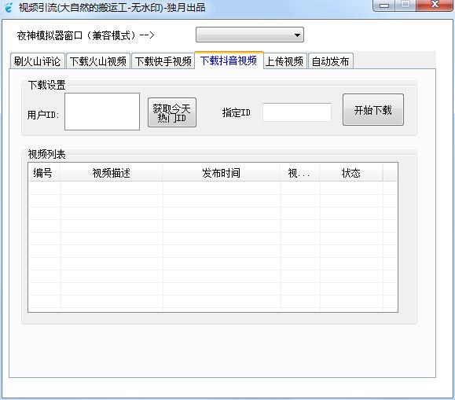Click the 获取今天热门ID button
455x400 pixels.
[x=172, y=112]
